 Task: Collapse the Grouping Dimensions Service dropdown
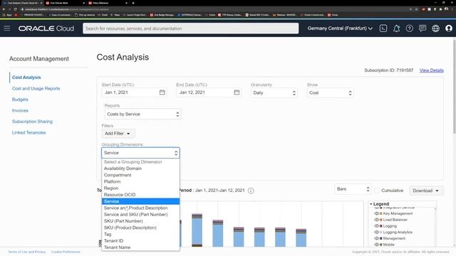140,153
